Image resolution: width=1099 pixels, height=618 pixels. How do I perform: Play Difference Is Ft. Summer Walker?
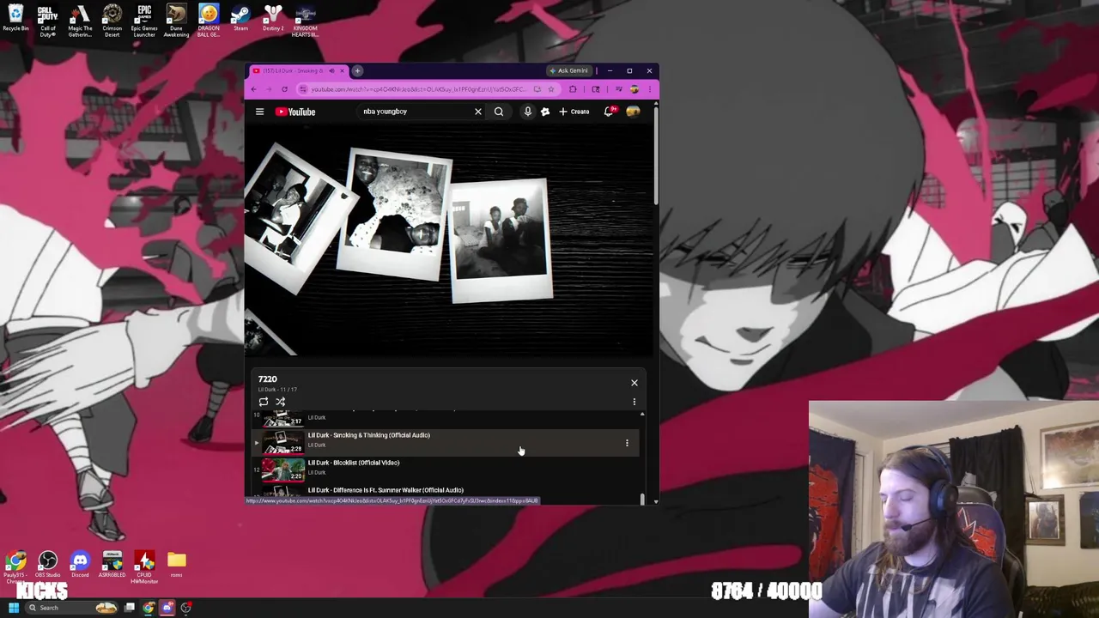pyautogui.click(x=386, y=490)
